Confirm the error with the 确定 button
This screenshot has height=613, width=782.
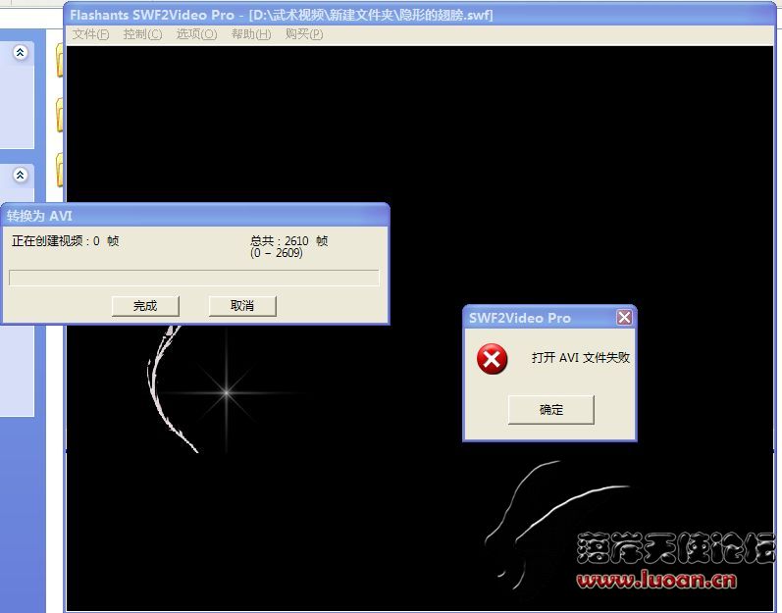(x=551, y=410)
